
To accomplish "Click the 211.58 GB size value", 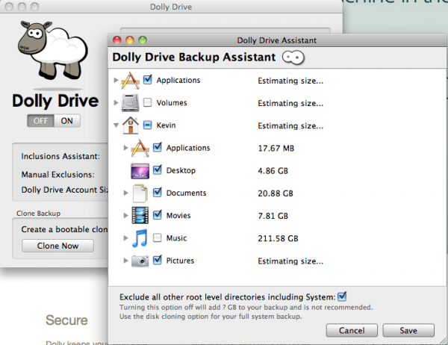I will click(278, 238).
